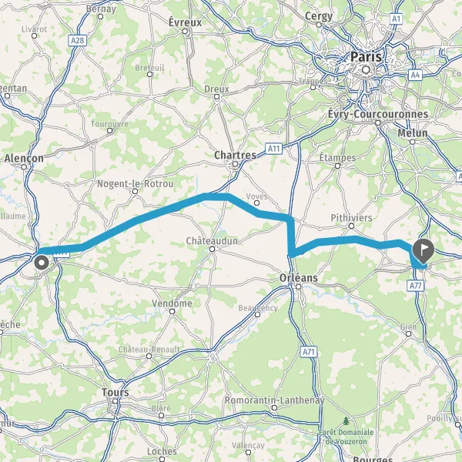Screen dimensions: 462x462
Task: Click the A77 highway shield
Action: (x=416, y=286)
